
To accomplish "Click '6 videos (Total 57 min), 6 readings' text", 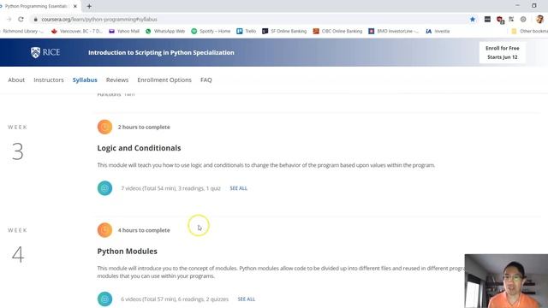I will [175, 299].
